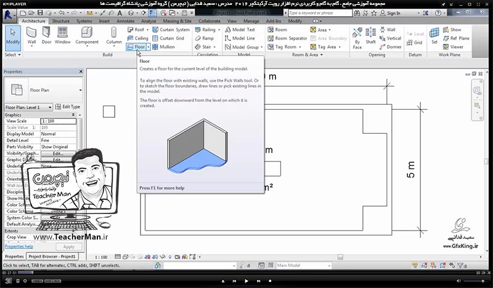The width and height of the screenshot is (493, 288).
Task: Click the Ref Plane tool
Action: (x=456, y=38)
